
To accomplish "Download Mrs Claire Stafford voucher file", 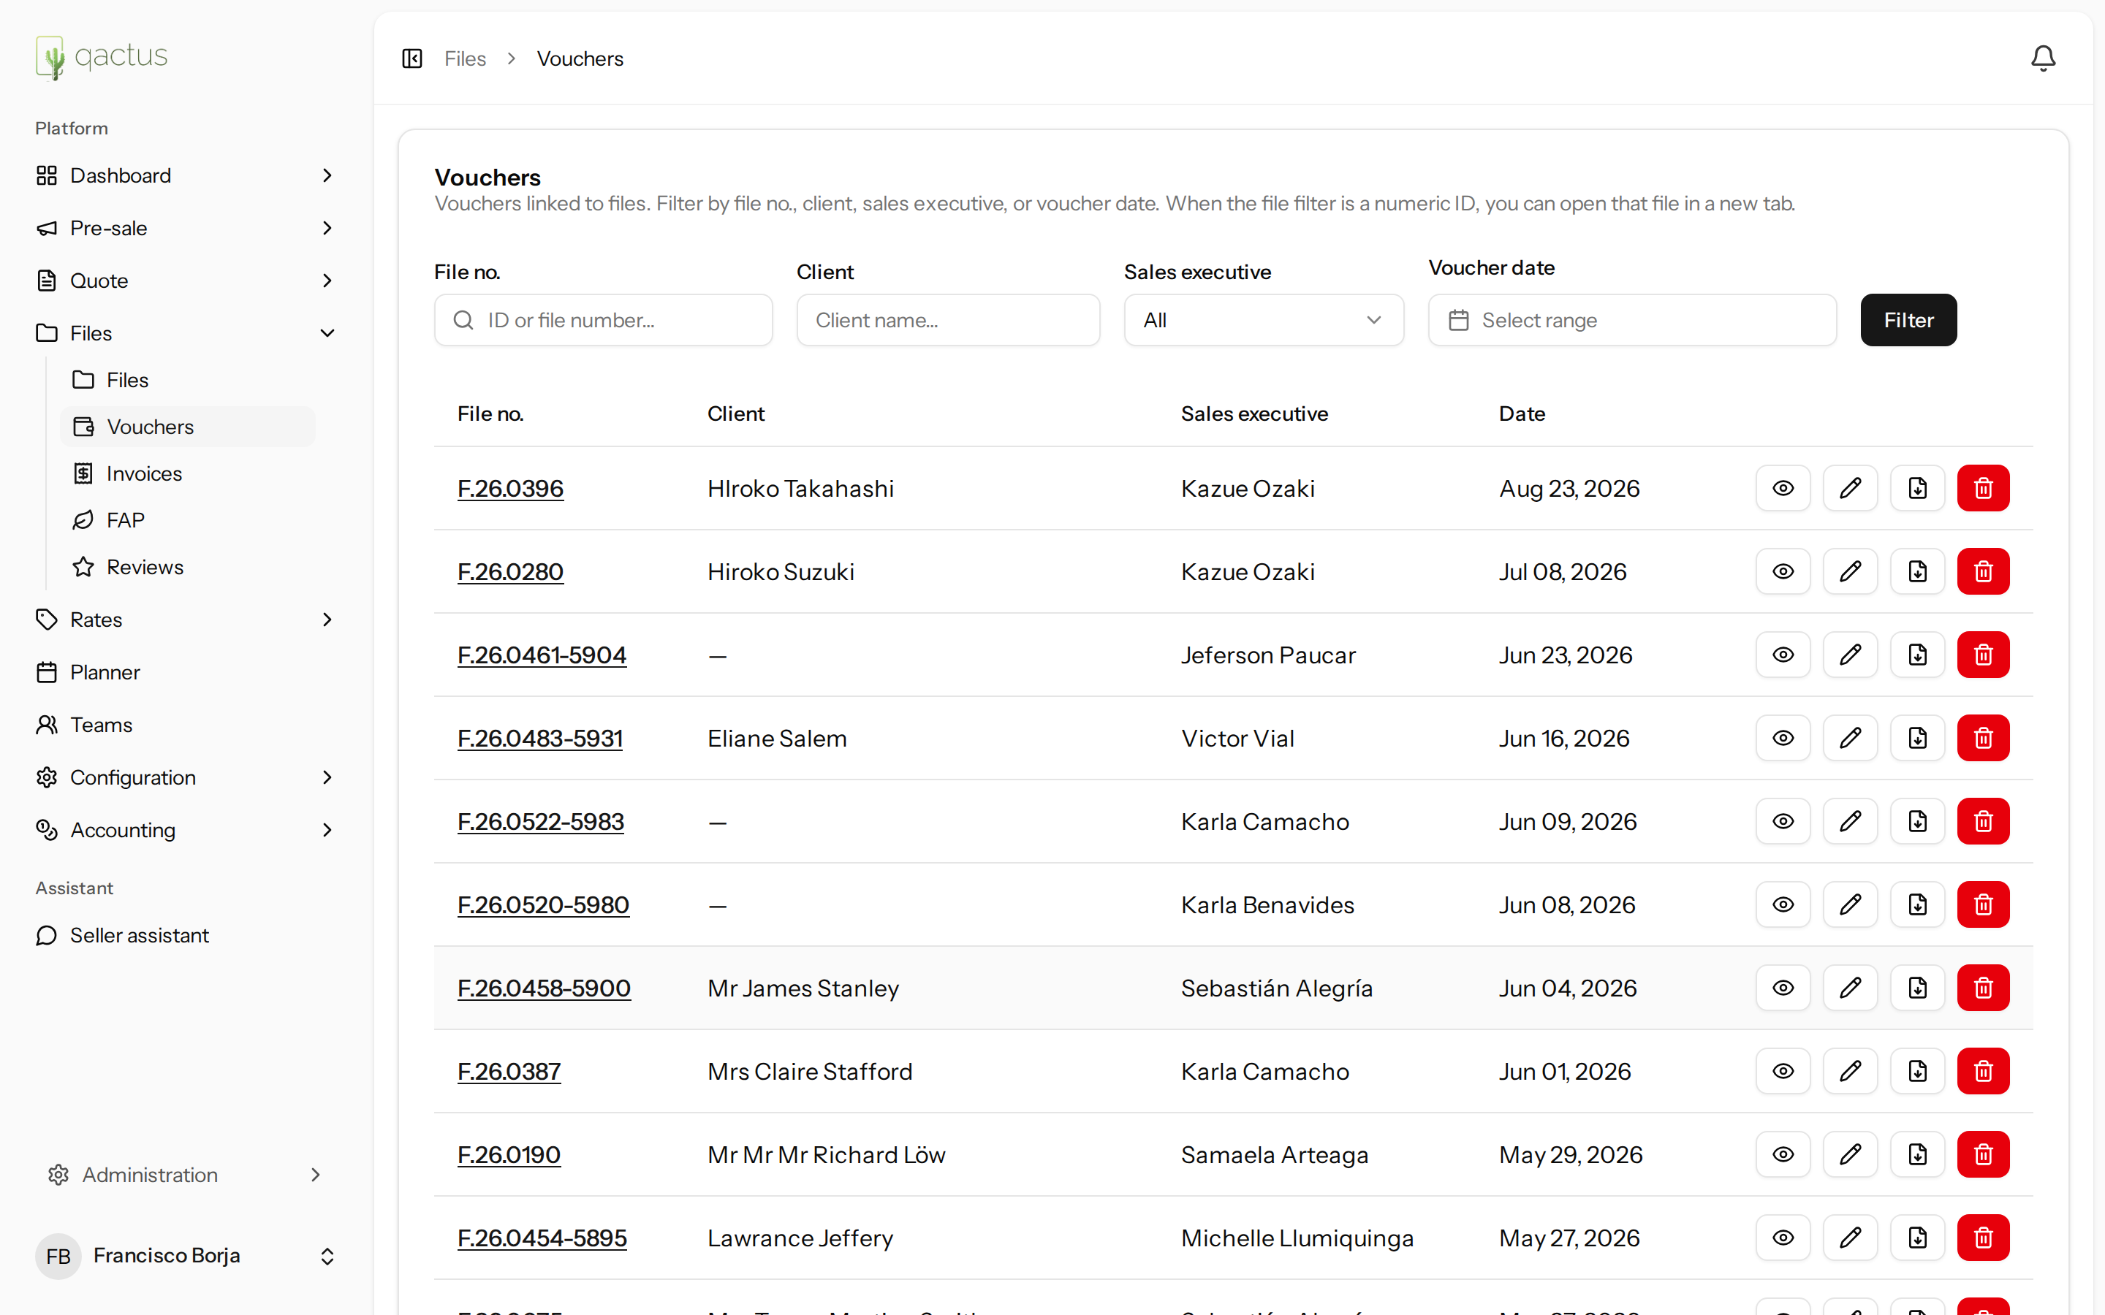I will [x=1917, y=1072].
